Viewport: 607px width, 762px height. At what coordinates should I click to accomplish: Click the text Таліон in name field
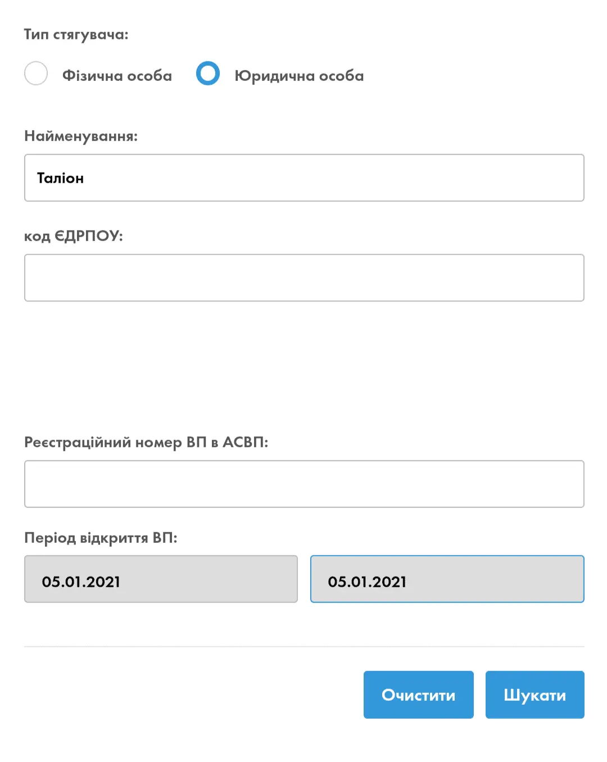click(x=60, y=178)
